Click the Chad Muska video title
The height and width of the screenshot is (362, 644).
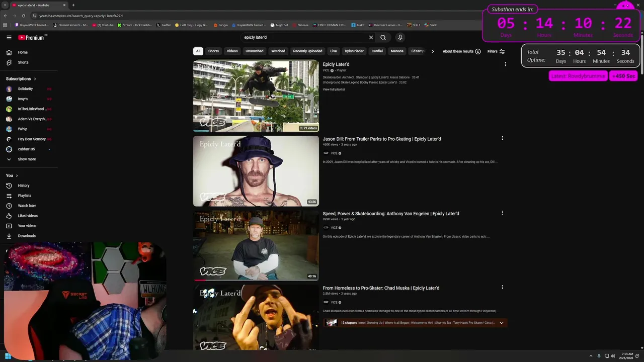[381, 288]
